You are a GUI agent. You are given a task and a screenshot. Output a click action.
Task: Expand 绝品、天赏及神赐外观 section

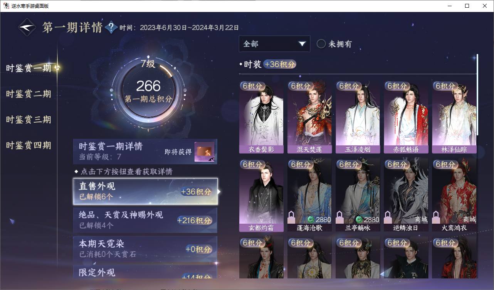(145, 220)
